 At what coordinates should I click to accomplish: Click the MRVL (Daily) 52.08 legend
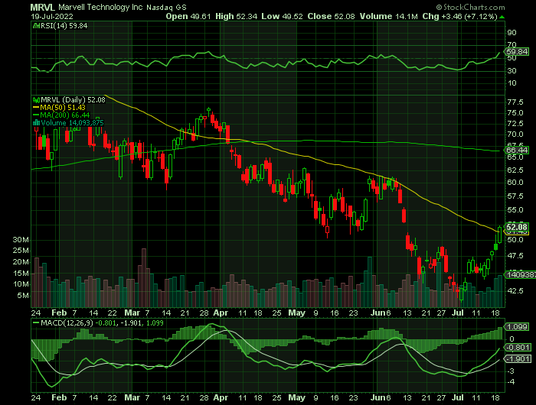point(74,99)
